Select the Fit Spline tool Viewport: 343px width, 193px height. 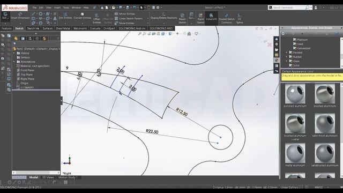pyautogui.click(x=240, y=19)
